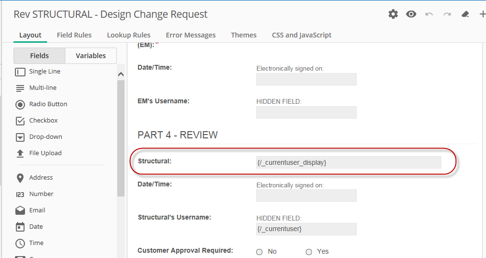The height and width of the screenshot is (258, 486).
Task: Switch to the Layout tab
Action: 30,35
